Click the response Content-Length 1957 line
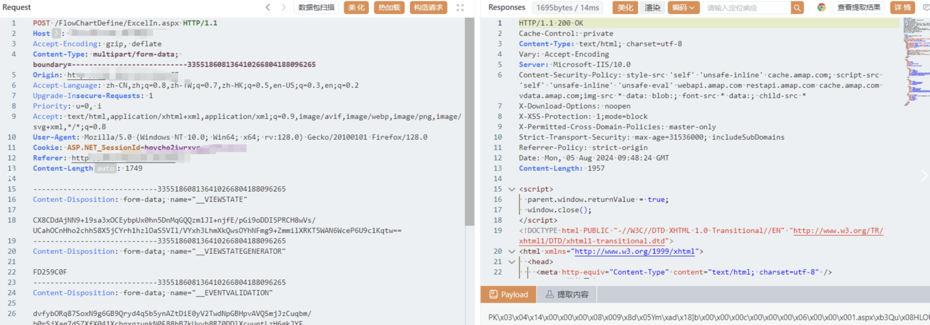This screenshot has width=930, height=325. coord(562,168)
